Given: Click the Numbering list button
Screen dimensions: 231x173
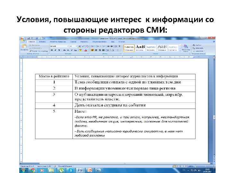Looking at the screenshot, I should point(98,46).
